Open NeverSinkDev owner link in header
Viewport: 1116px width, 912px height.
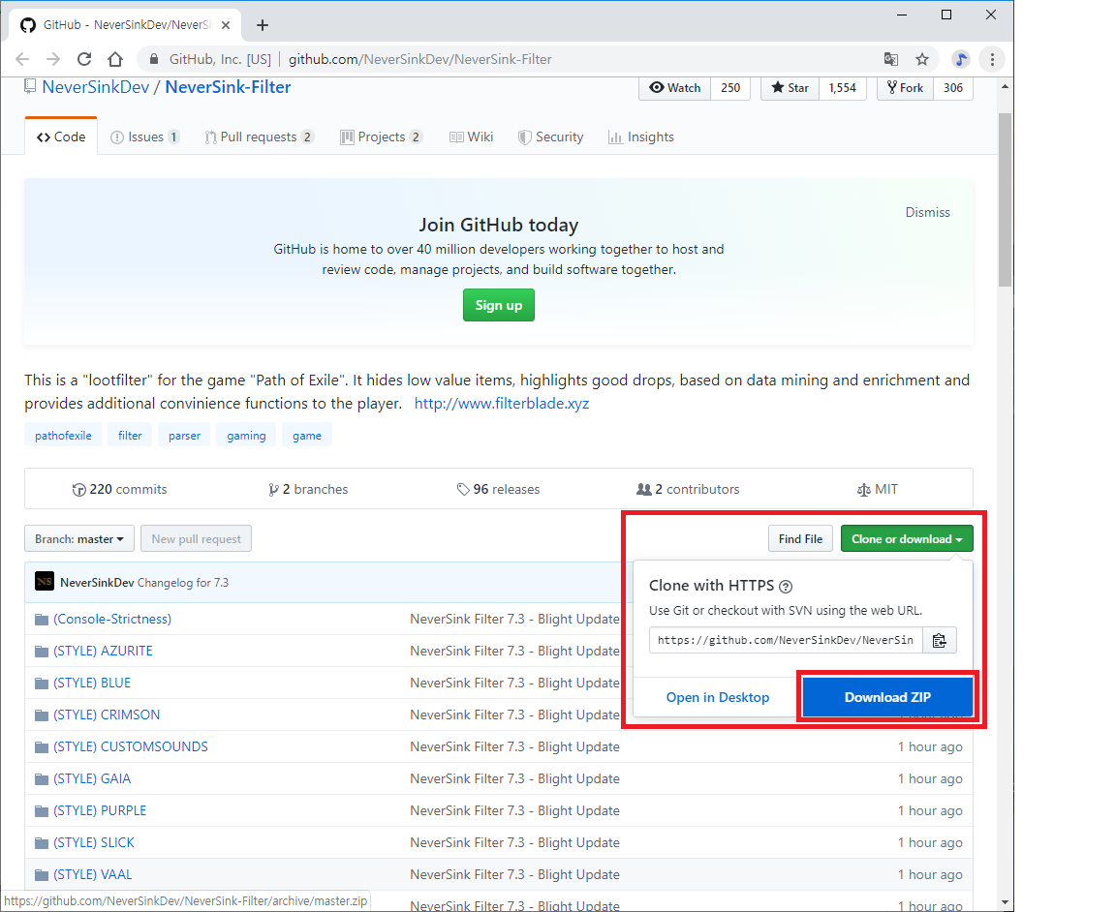coord(95,87)
